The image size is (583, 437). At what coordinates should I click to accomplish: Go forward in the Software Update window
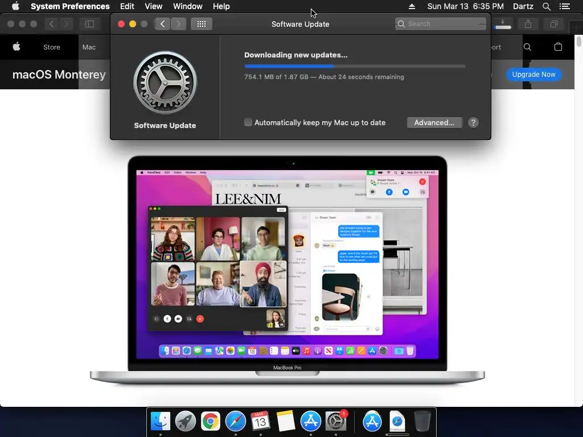(x=178, y=24)
